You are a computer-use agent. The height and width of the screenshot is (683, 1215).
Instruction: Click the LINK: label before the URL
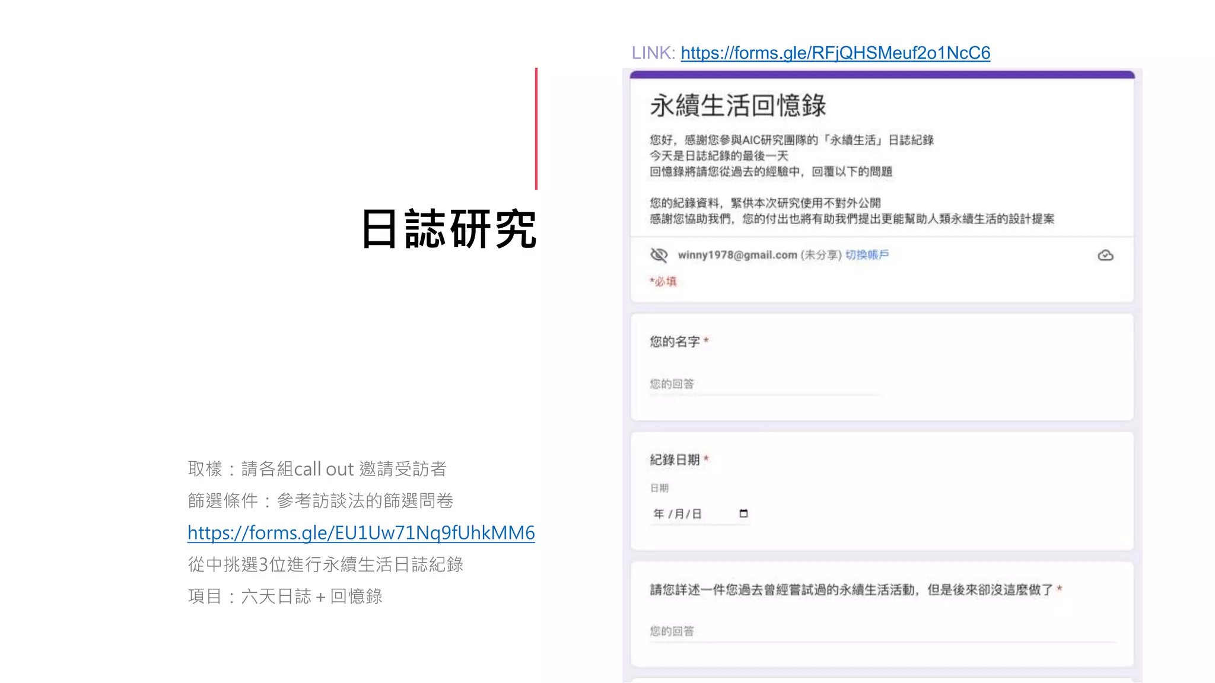[653, 53]
